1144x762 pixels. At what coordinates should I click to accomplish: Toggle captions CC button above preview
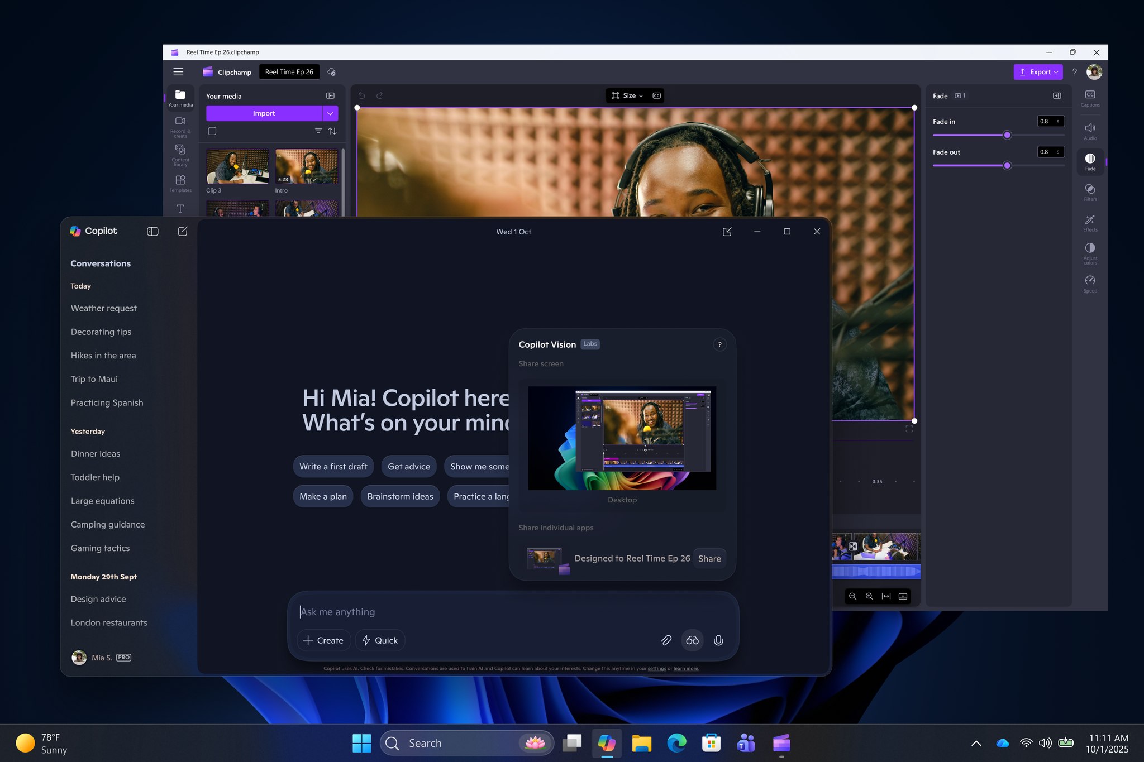(x=657, y=95)
